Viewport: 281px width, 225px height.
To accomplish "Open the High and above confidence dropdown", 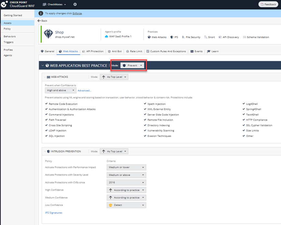I will (x=61, y=90).
